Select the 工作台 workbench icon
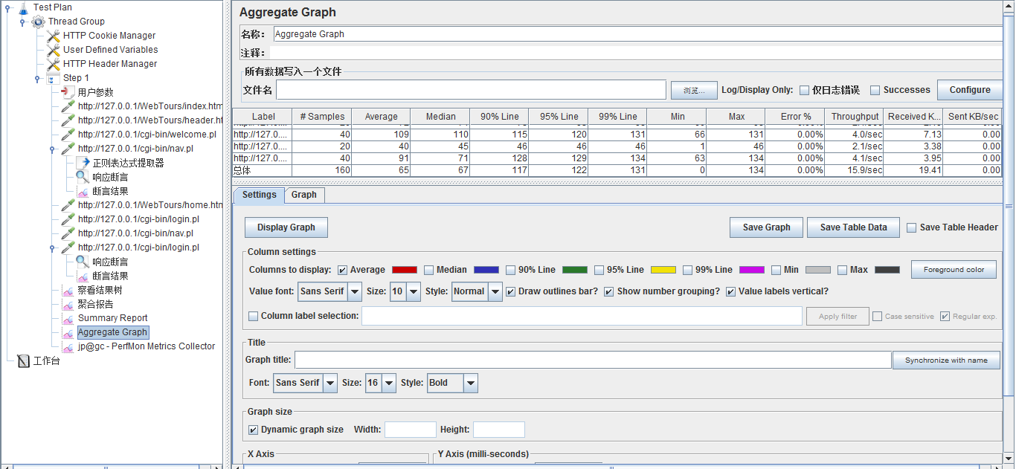 click(23, 361)
